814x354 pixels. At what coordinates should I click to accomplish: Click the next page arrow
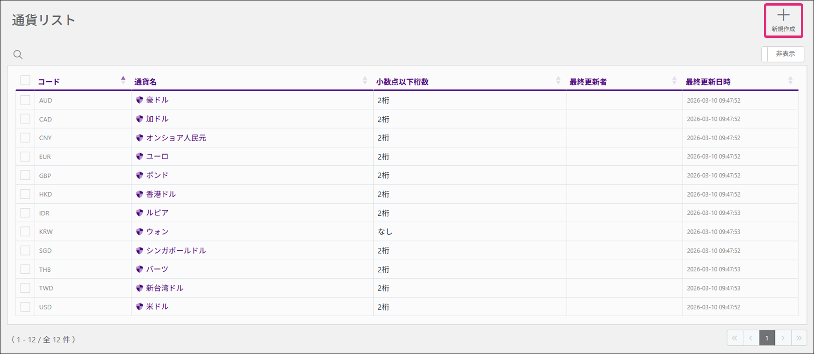[x=783, y=338]
